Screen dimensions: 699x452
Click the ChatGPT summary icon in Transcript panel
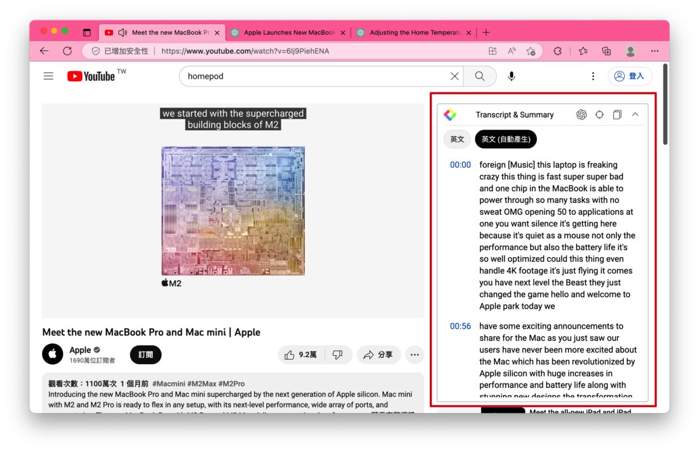click(x=581, y=115)
